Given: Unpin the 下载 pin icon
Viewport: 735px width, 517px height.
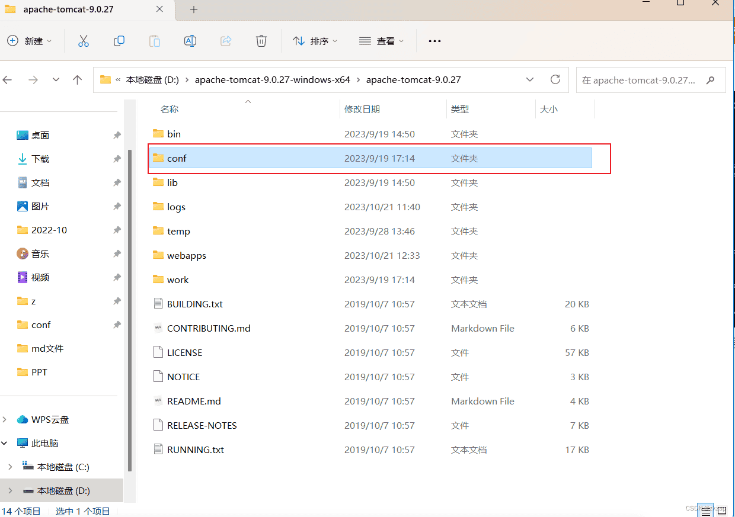Looking at the screenshot, I should [x=117, y=159].
